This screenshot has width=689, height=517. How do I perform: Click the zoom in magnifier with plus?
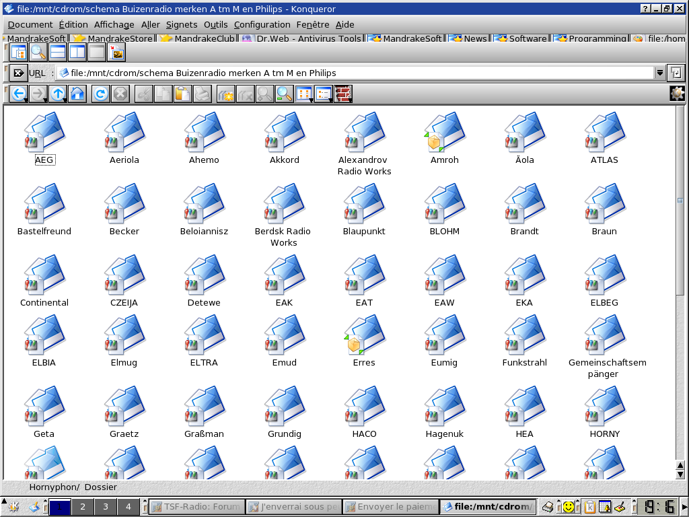point(264,94)
